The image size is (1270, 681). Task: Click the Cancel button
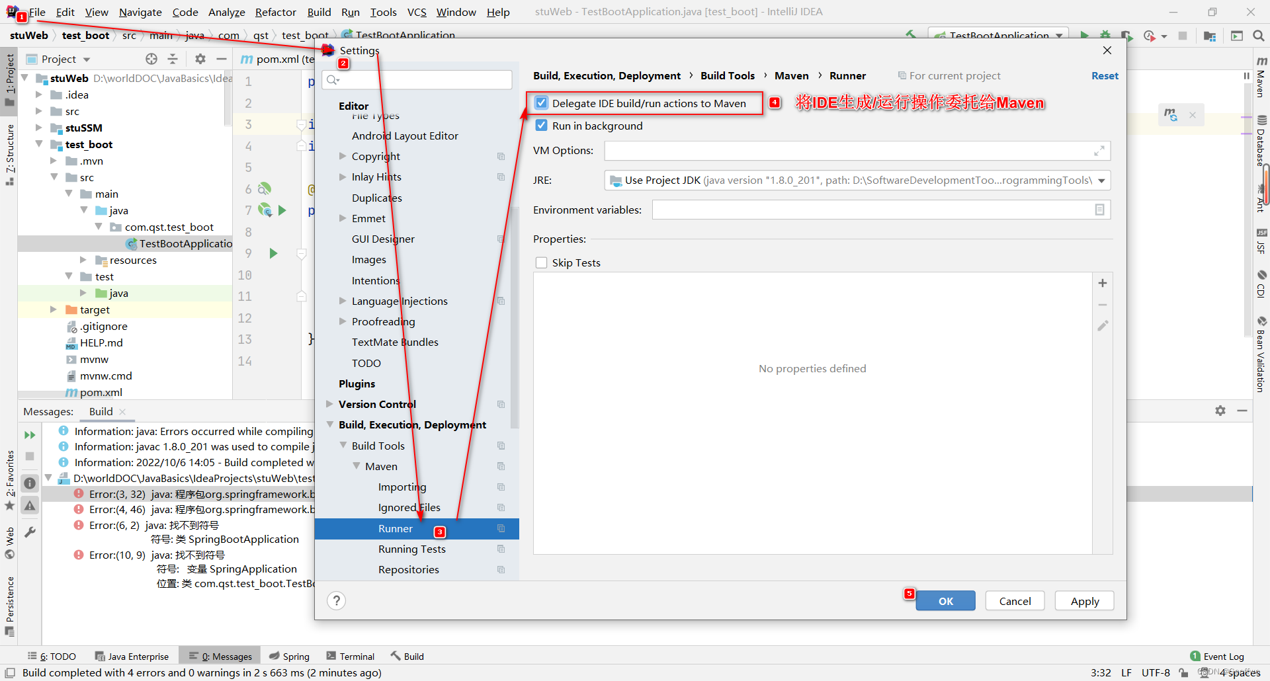tap(1015, 601)
